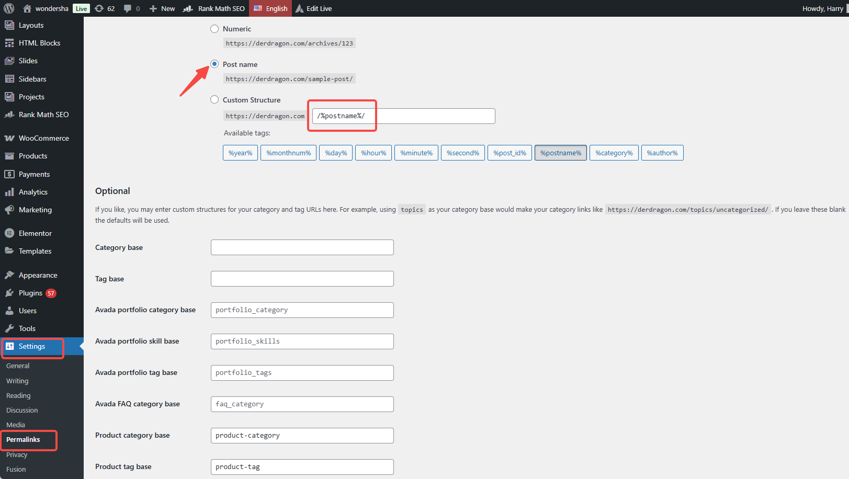Image resolution: width=849 pixels, height=479 pixels.
Task: Click the Marketing megaphone icon
Action: pyautogui.click(x=9, y=210)
